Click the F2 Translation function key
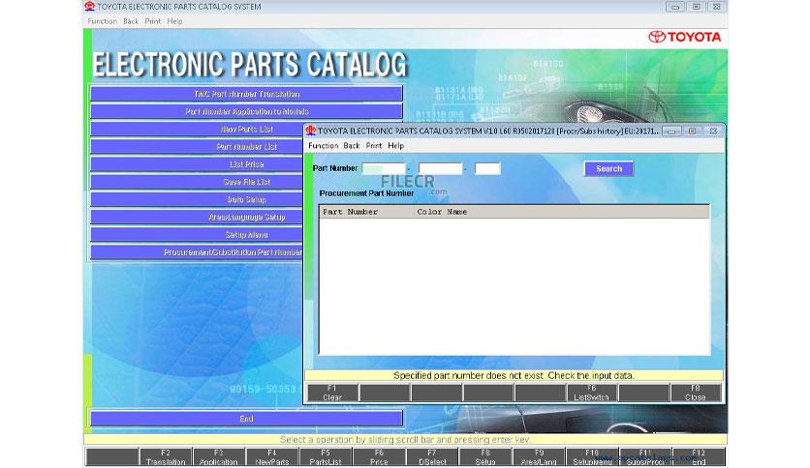Screen dimensions: 810x468 [166, 457]
